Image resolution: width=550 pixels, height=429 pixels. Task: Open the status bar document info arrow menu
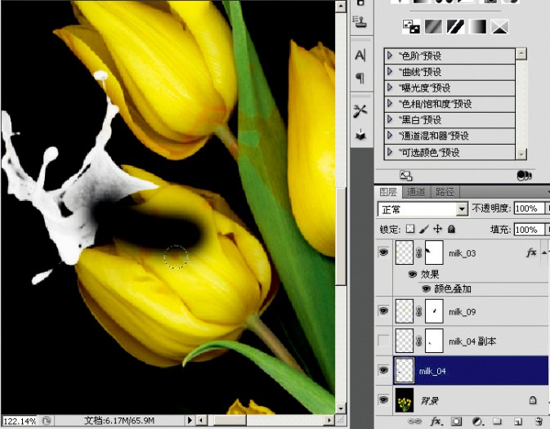pos(190,420)
